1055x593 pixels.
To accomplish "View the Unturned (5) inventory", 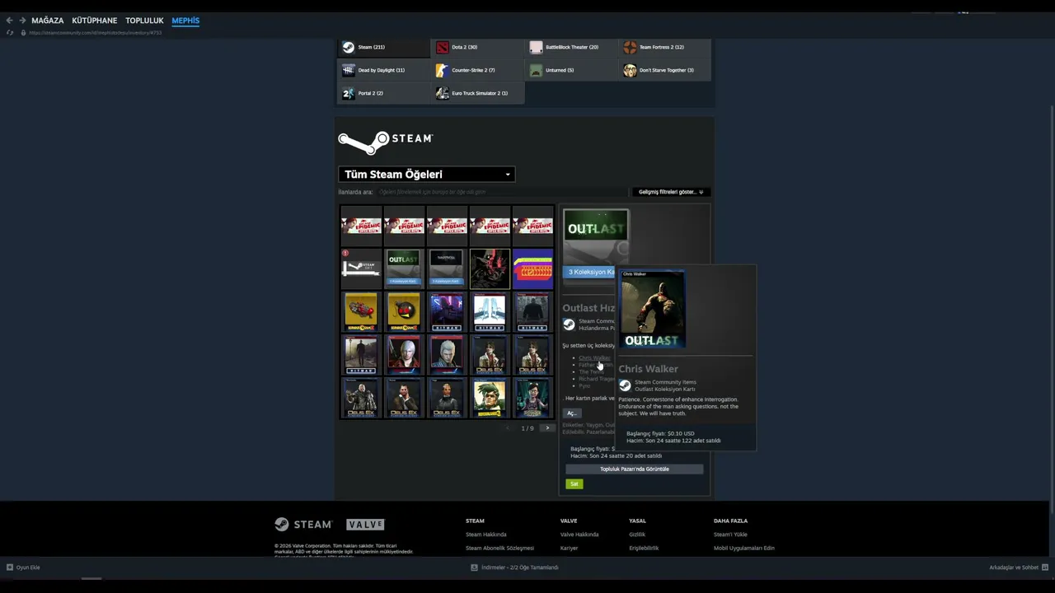I will (572, 70).
